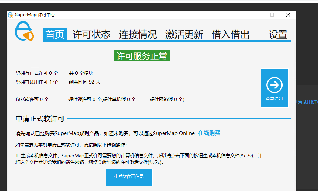318x191 pixels.
Task: Go to the 激活更新 tab
Action: click(x=184, y=34)
